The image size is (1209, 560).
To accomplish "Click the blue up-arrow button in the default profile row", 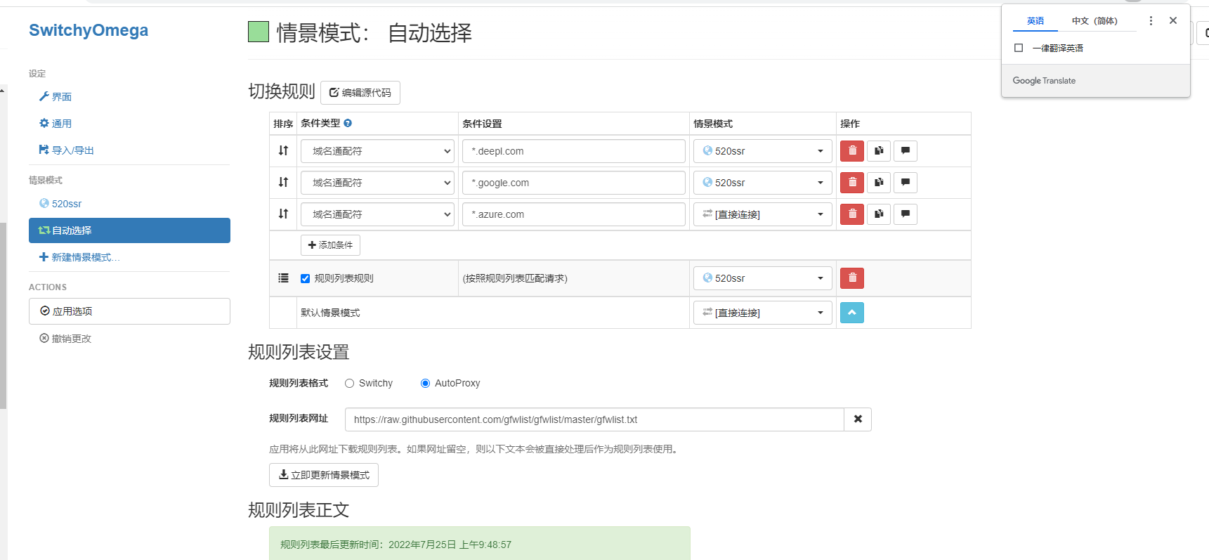I will tap(852, 313).
